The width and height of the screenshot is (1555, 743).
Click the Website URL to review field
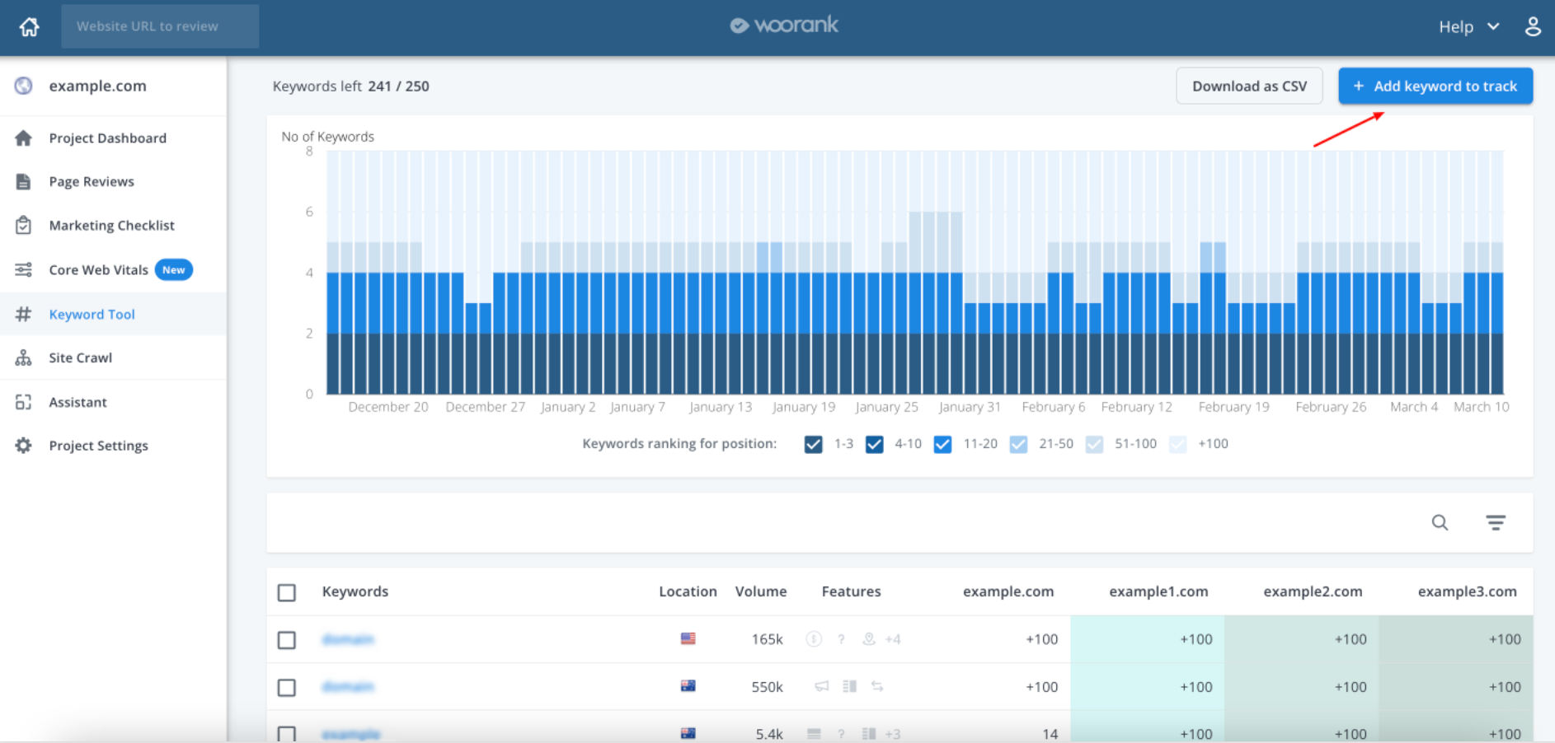160,26
